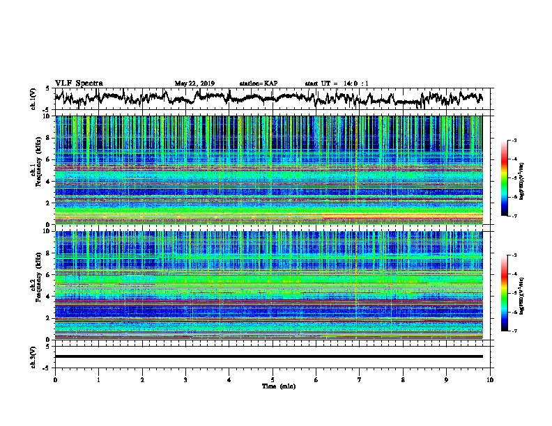Select the ch.1 "Frequency (kHz)" axis label
Screen dimensions: 552x426
39,162
